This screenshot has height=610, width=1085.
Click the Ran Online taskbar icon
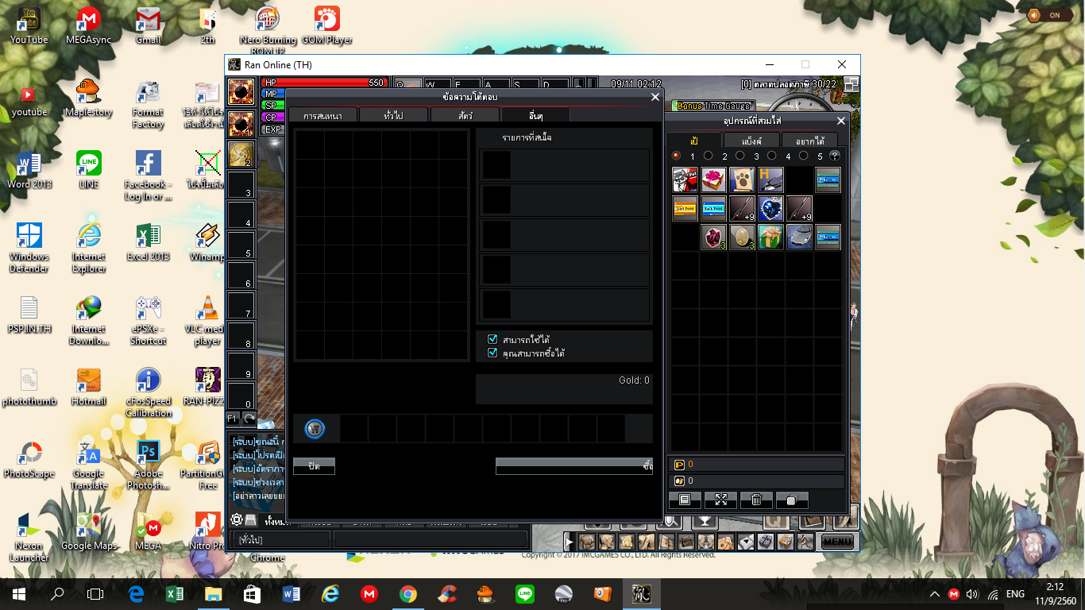pyautogui.click(x=641, y=593)
